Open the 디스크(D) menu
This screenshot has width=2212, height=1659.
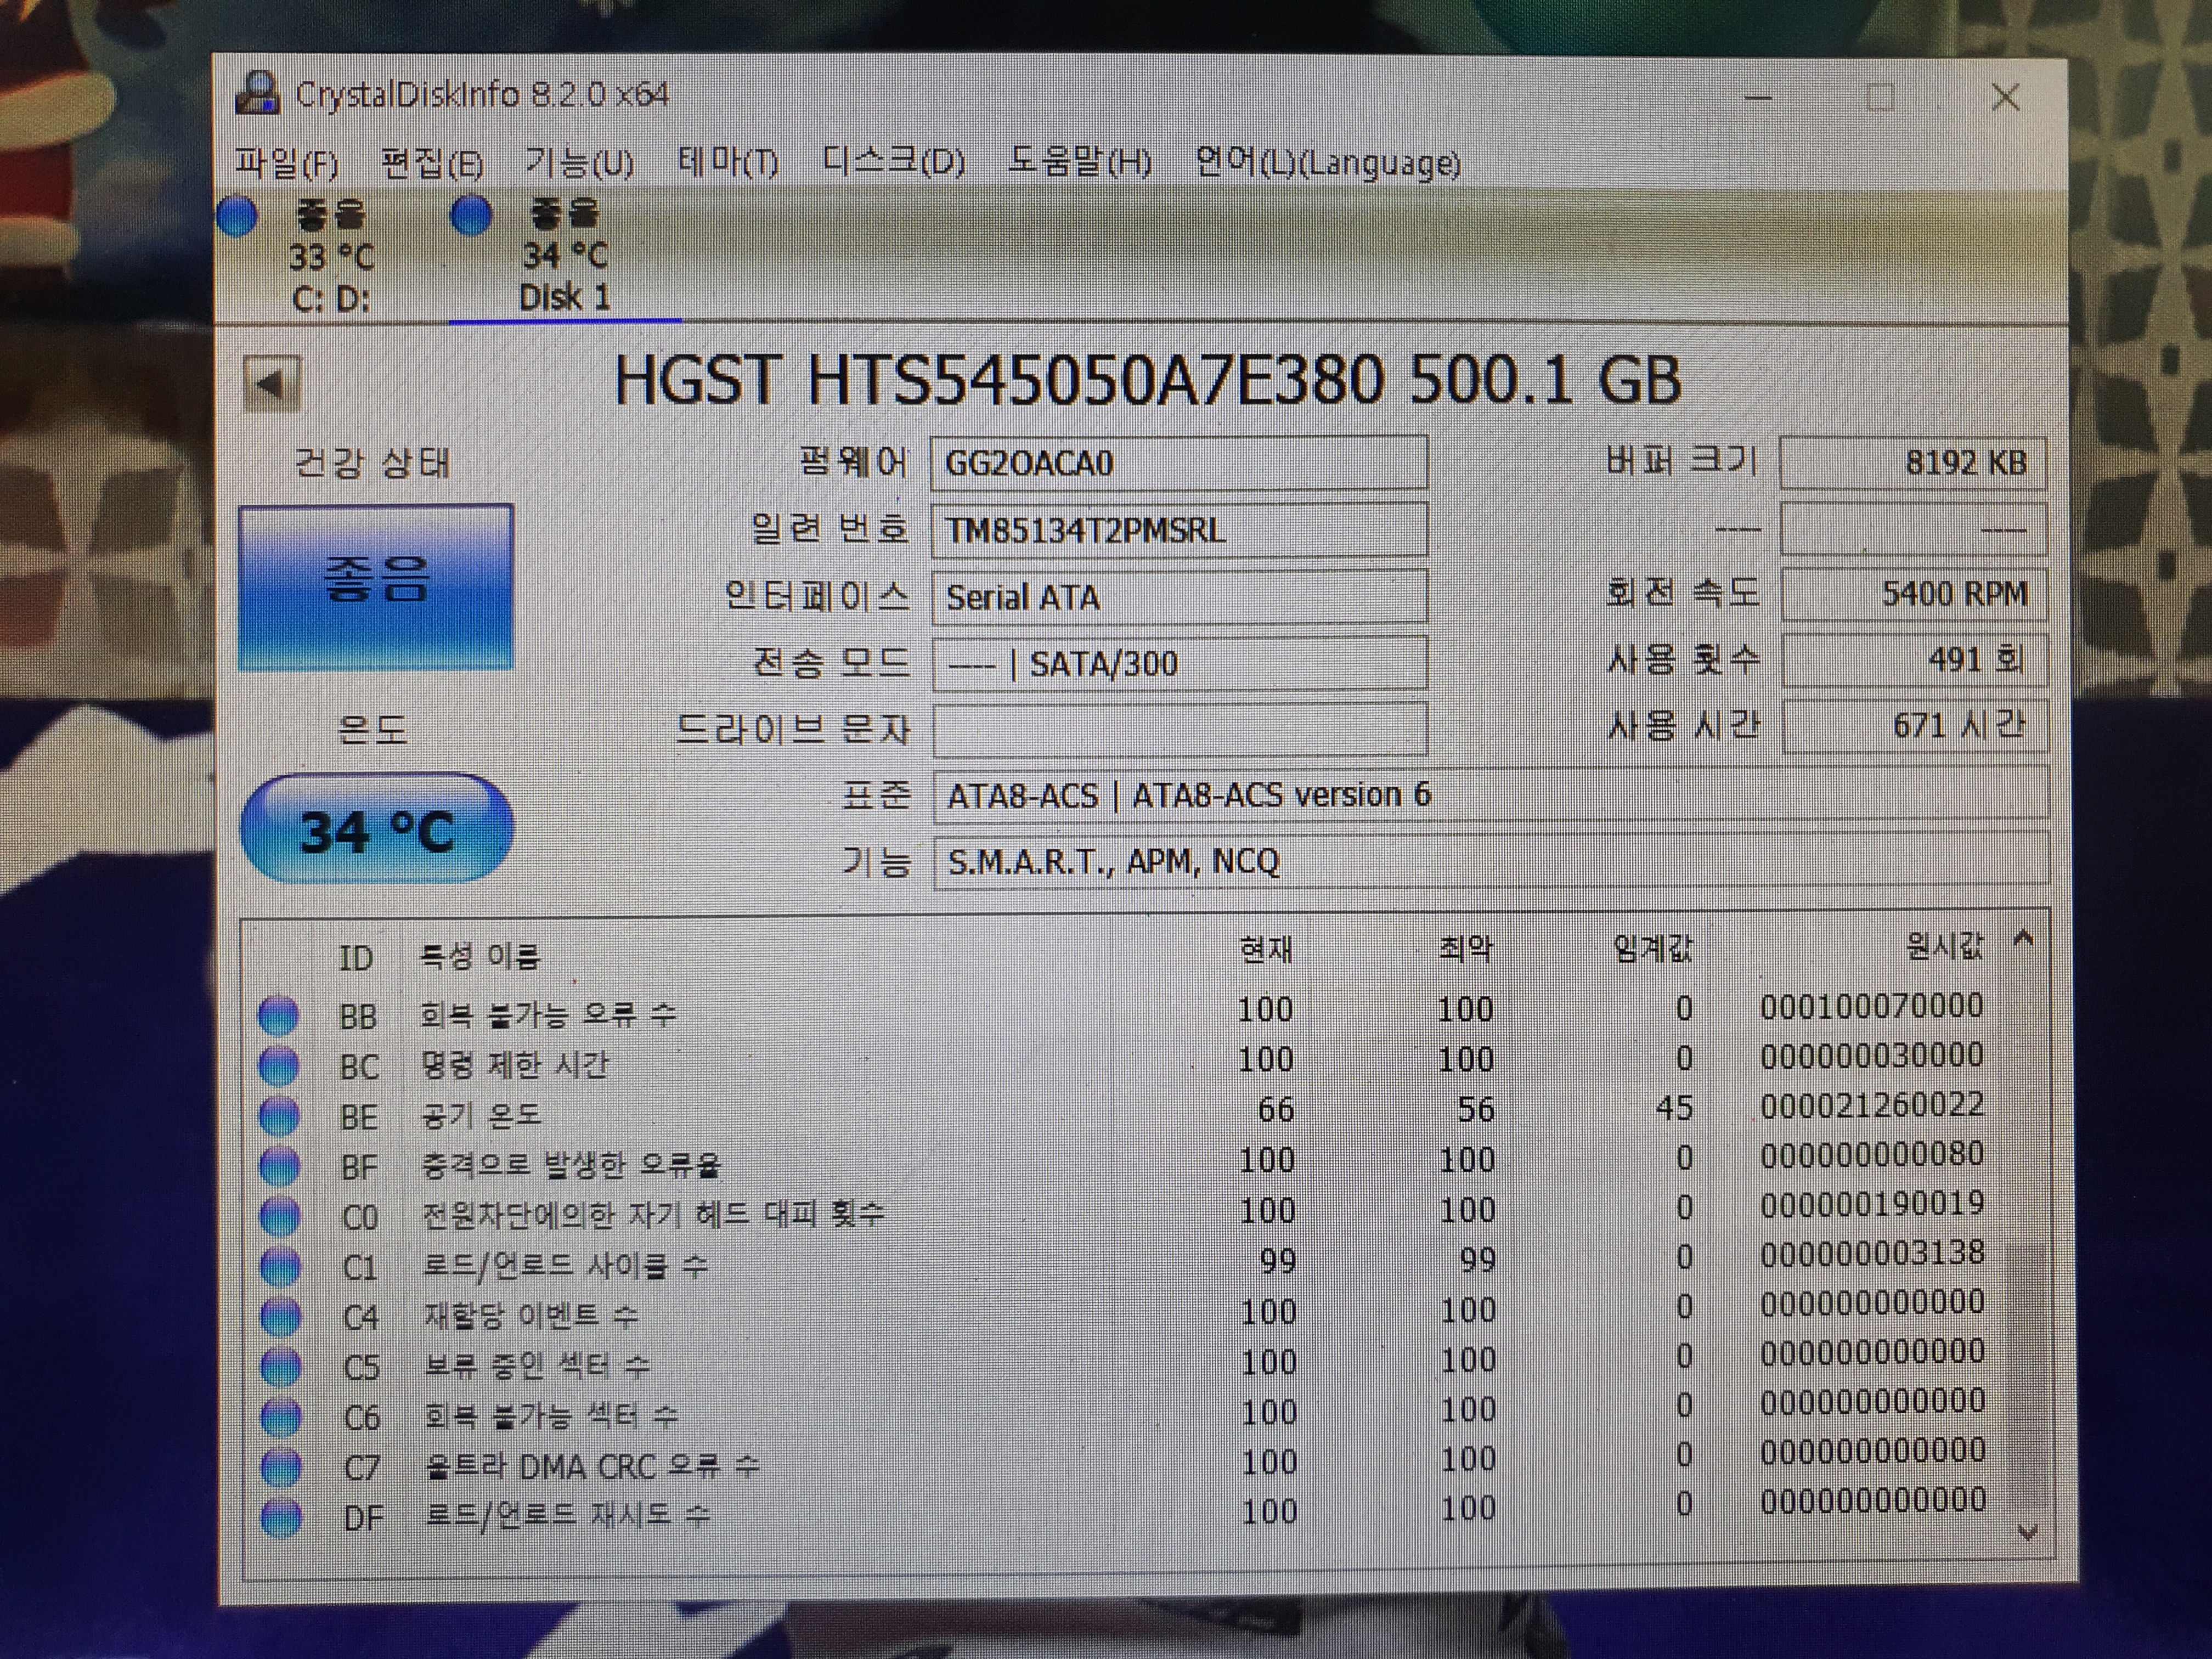893,161
